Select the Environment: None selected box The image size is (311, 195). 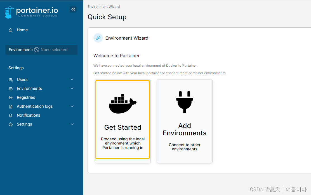[41, 50]
